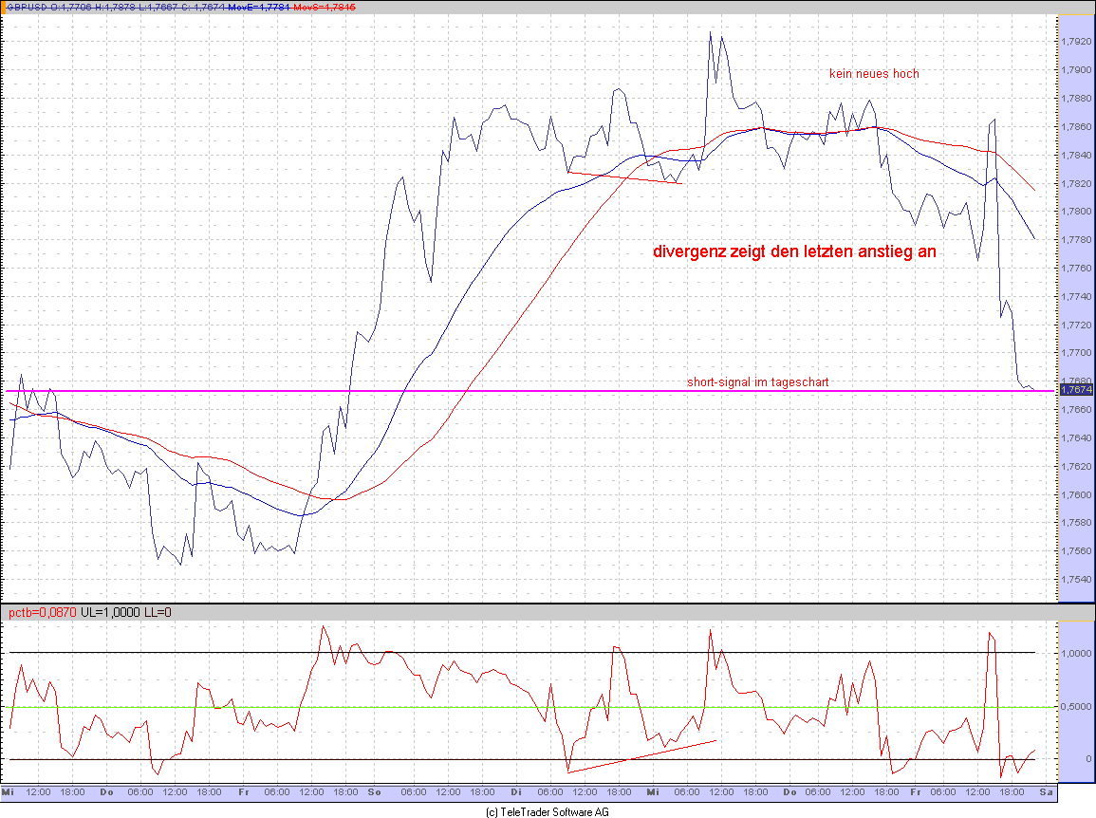
Task: Click the 1,7540 price axis label
Action: click(x=1076, y=580)
